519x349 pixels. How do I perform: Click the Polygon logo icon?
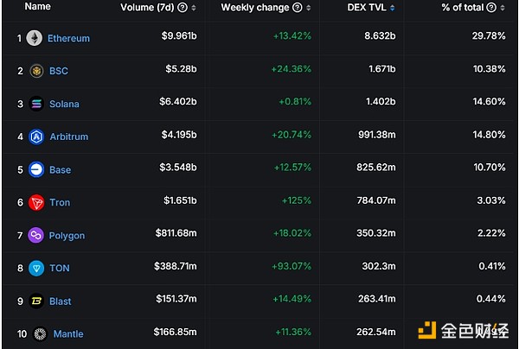click(36, 235)
